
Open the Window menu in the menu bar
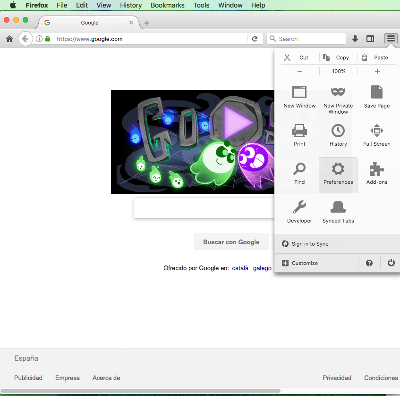[230, 5]
